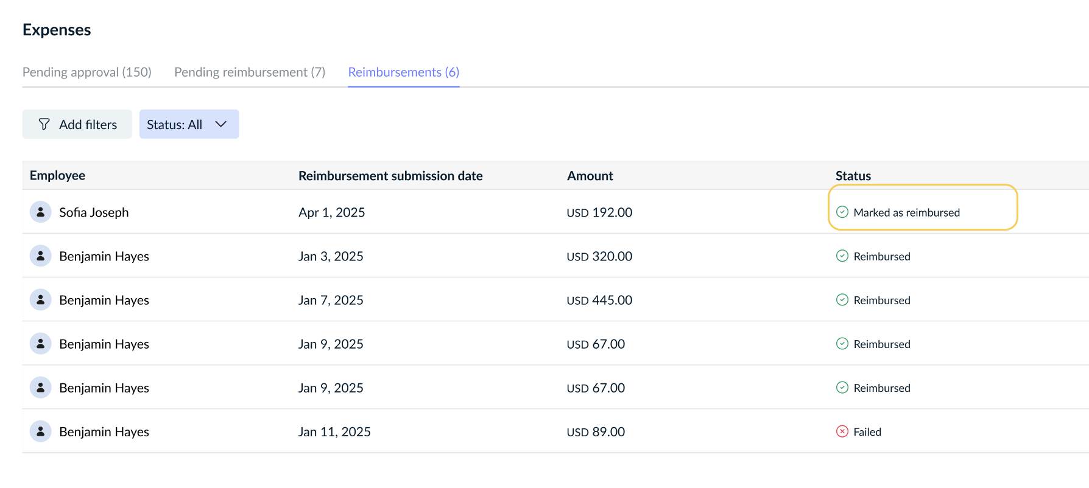
Task: Click the USD 192.00 amount cell
Action: point(599,212)
